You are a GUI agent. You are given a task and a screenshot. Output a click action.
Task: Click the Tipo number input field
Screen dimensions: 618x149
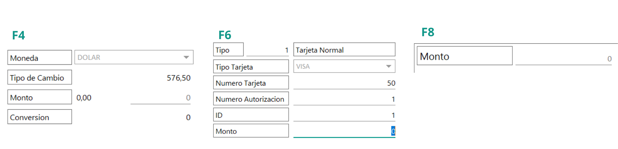pos(267,50)
